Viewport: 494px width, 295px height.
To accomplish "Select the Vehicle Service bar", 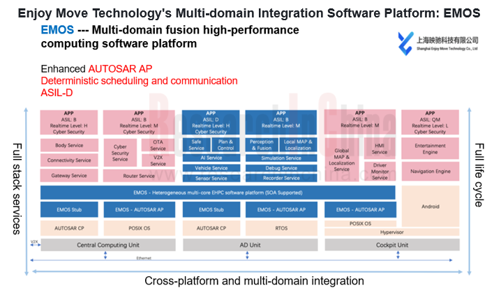I will pyautogui.click(x=211, y=168).
